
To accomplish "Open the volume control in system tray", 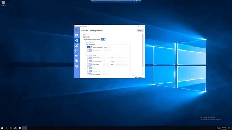I will click(220, 128).
